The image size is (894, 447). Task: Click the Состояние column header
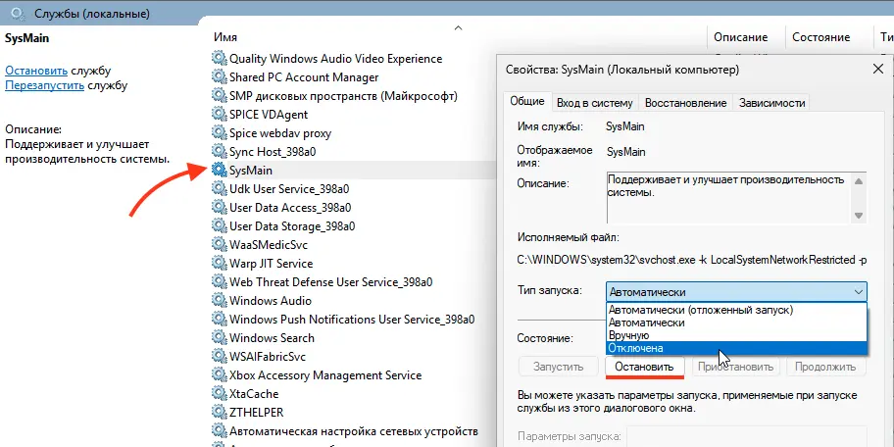click(821, 37)
